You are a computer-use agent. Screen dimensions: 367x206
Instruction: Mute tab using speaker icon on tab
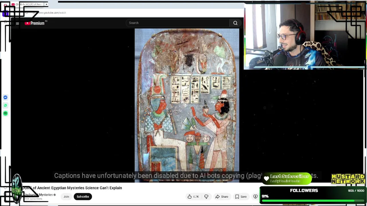(17, 4)
